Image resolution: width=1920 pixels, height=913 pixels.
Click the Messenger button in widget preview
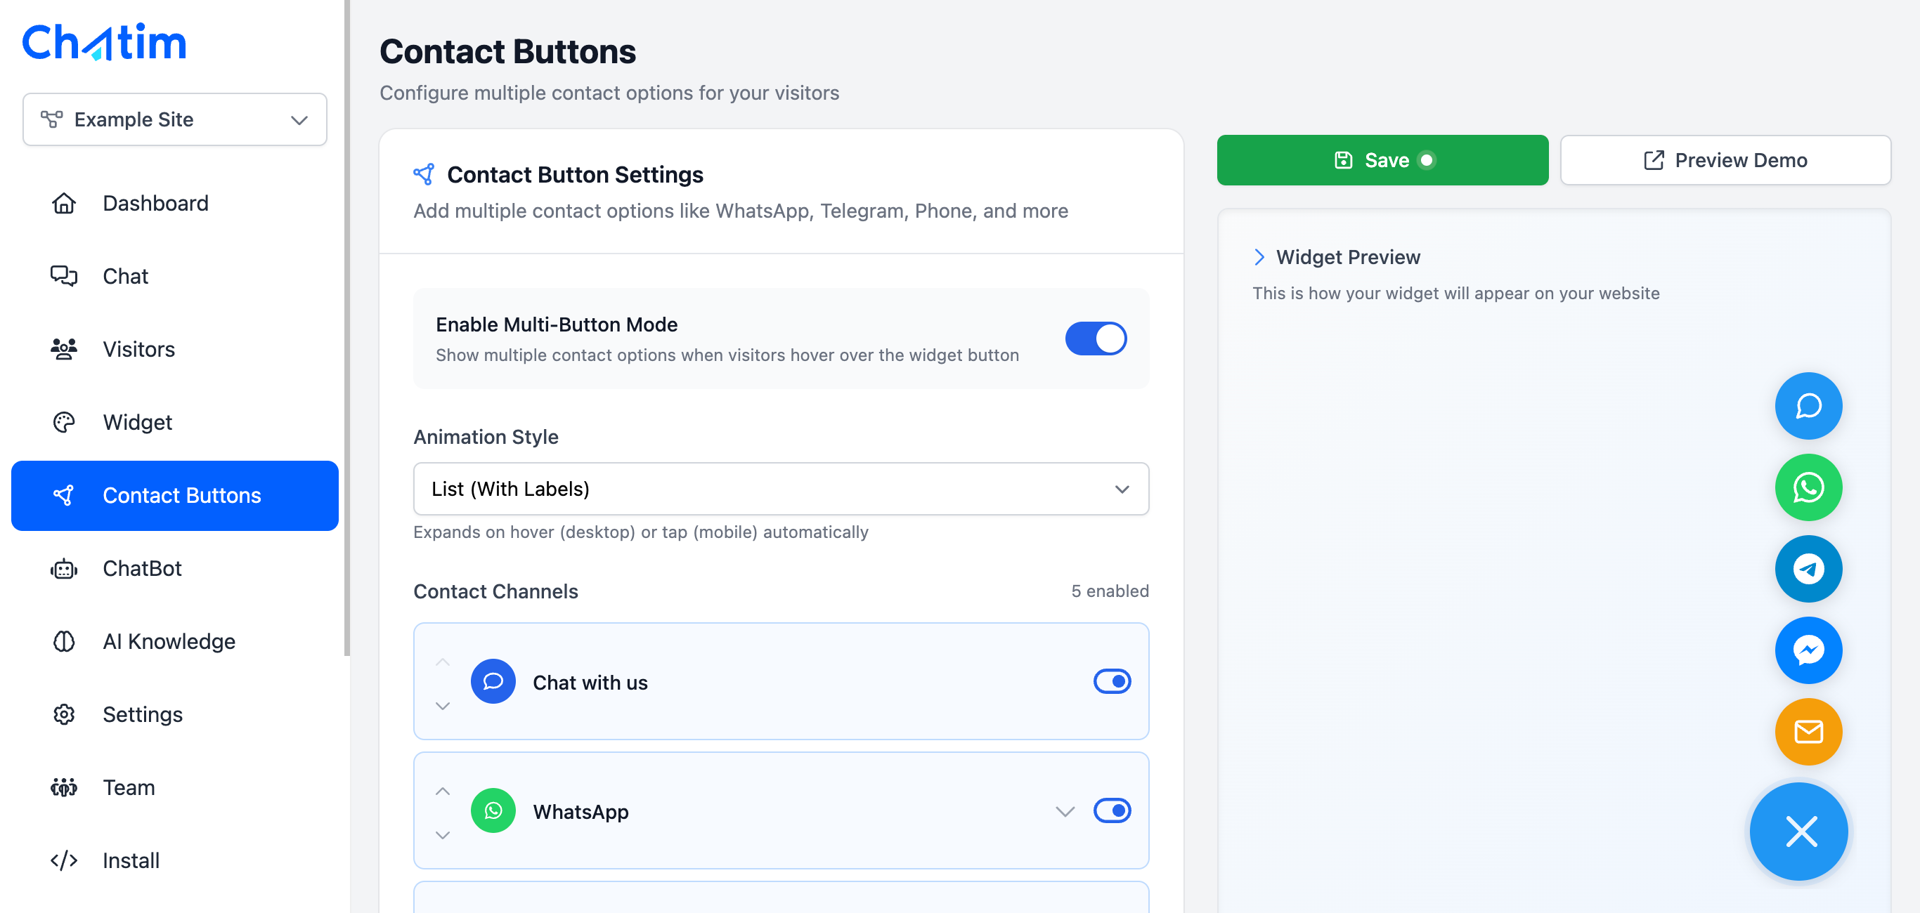tap(1808, 650)
